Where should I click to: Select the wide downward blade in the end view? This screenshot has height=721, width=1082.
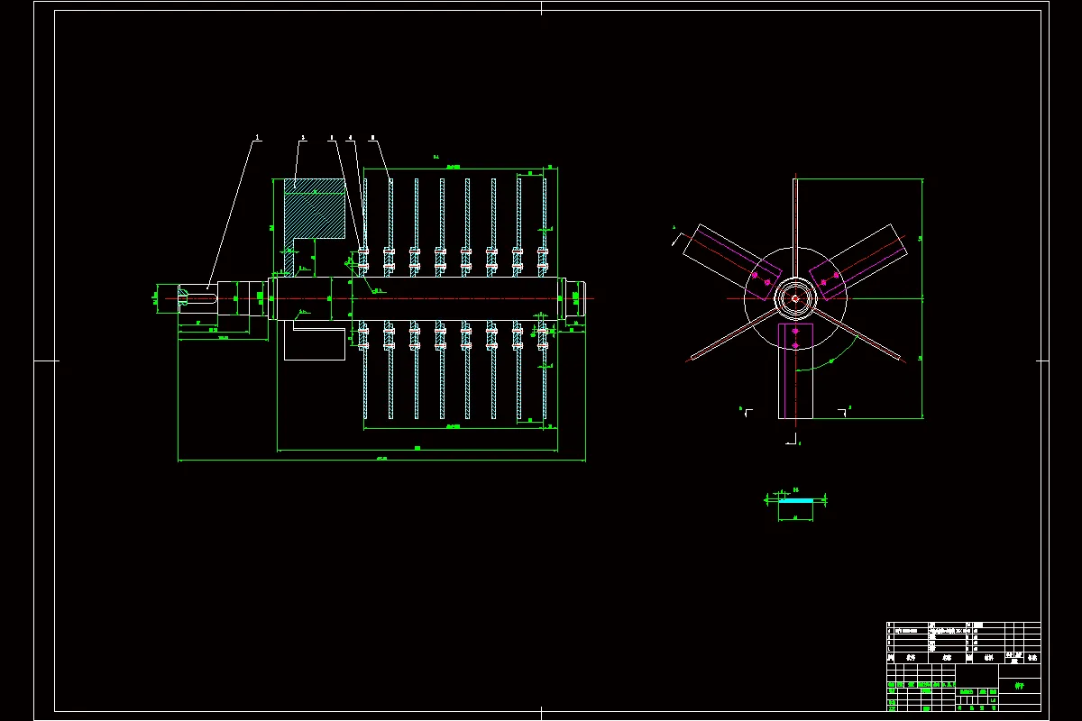795,371
